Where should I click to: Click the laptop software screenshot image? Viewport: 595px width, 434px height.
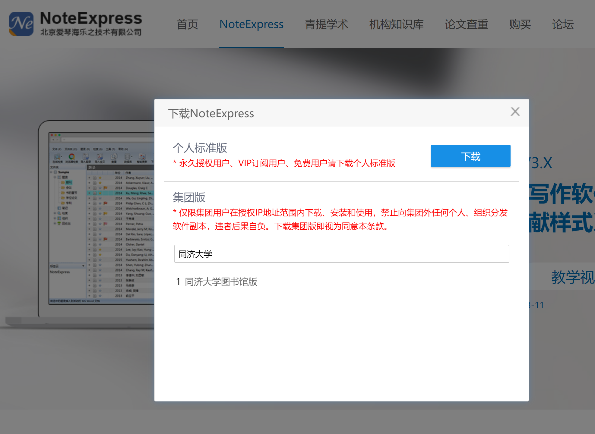coord(100,217)
